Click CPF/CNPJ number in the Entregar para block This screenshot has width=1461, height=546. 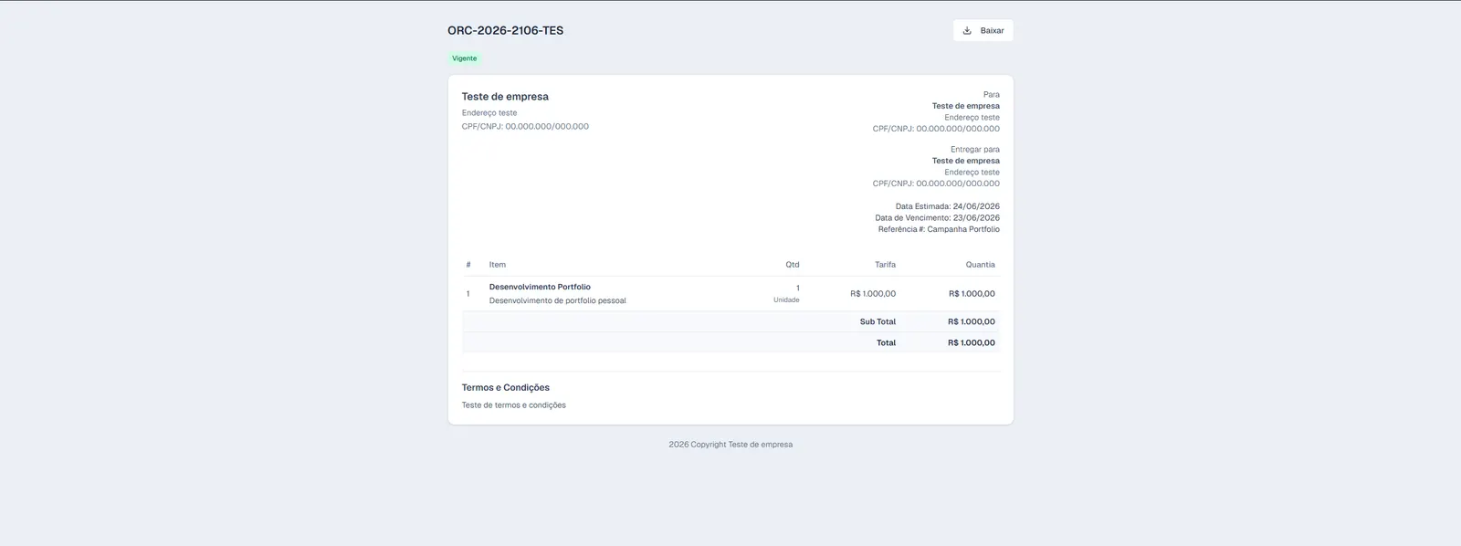(936, 184)
